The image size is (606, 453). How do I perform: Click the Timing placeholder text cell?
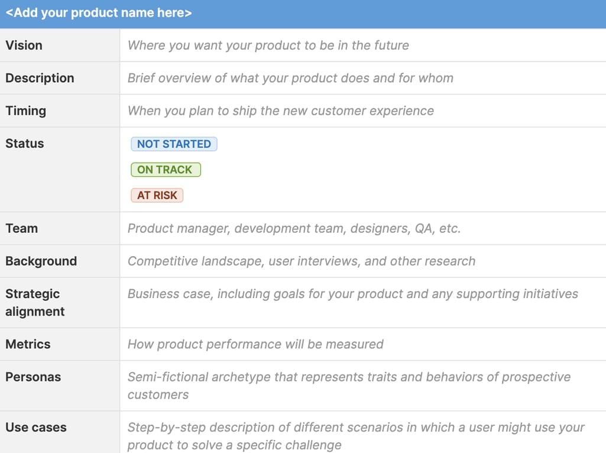point(280,111)
